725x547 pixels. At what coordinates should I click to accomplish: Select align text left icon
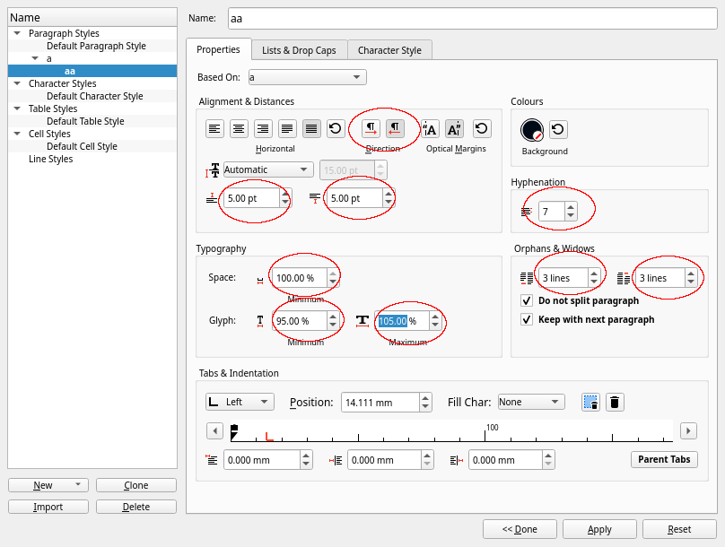click(215, 129)
